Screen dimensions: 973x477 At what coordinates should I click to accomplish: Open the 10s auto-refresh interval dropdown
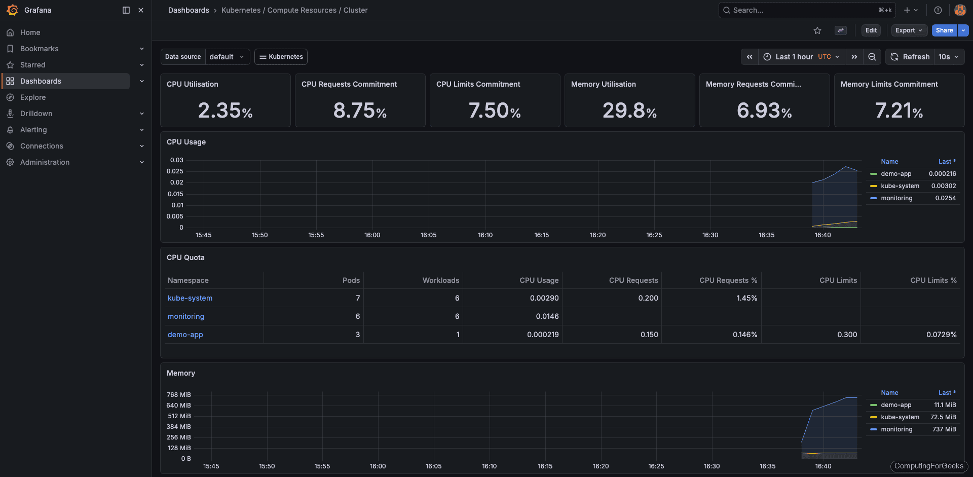point(949,57)
